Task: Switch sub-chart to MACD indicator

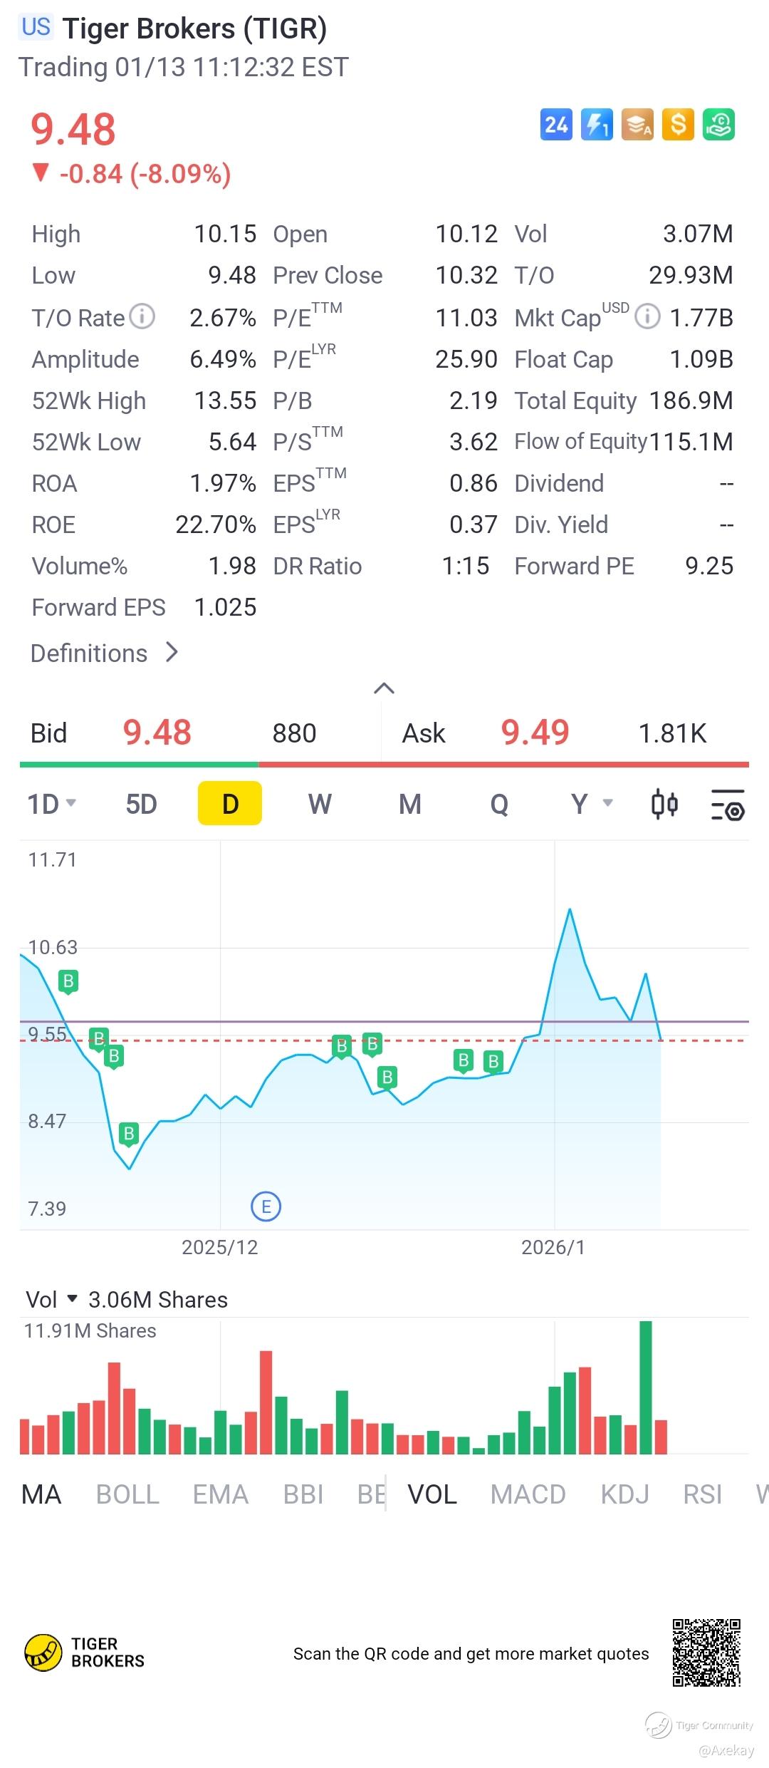Action: [x=528, y=1494]
